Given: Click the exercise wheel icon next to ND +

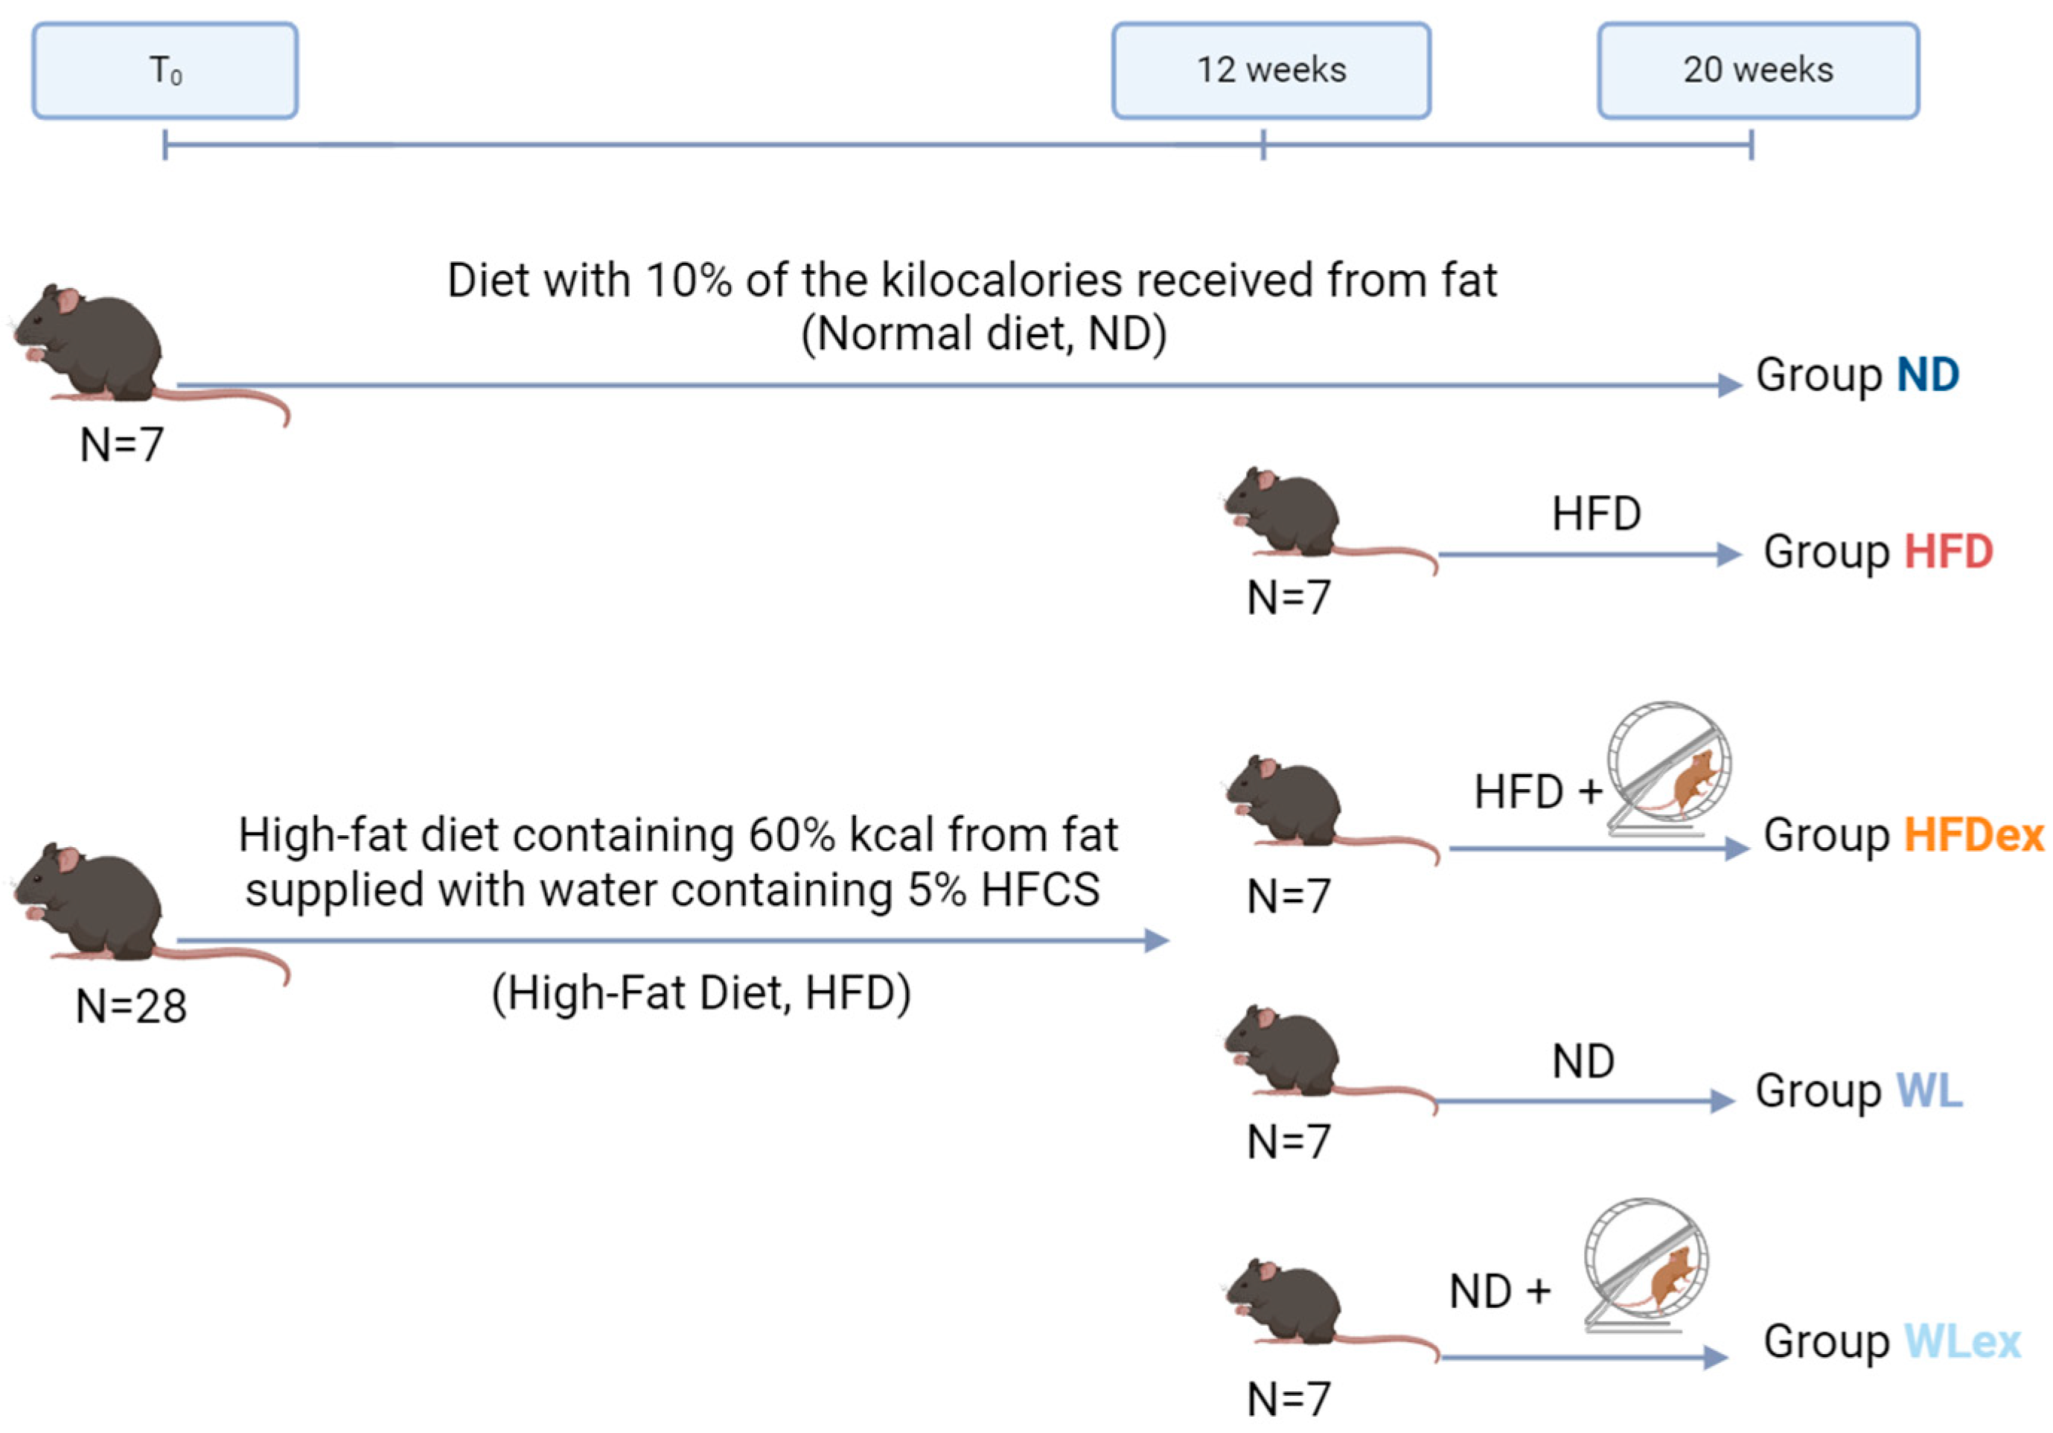Looking at the screenshot, I should tap(1645, 1265).
